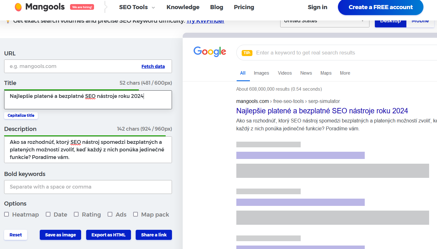Open the Maps tab
Viewport: 437px width, 249px height.
[x=326, y=73]
